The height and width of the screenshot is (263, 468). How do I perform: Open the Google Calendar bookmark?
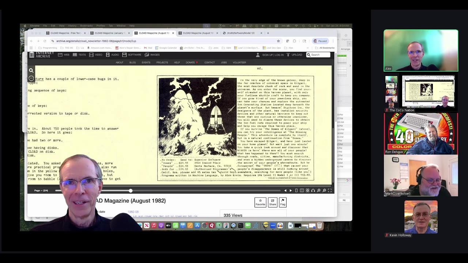pos(166,48)
